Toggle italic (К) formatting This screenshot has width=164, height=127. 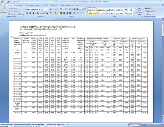tap(30, 13)
